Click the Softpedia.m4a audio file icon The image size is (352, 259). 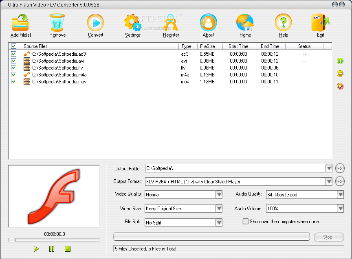(27, 74)
